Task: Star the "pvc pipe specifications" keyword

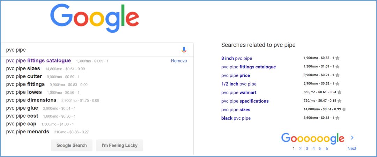Action: tap(339, 101)
